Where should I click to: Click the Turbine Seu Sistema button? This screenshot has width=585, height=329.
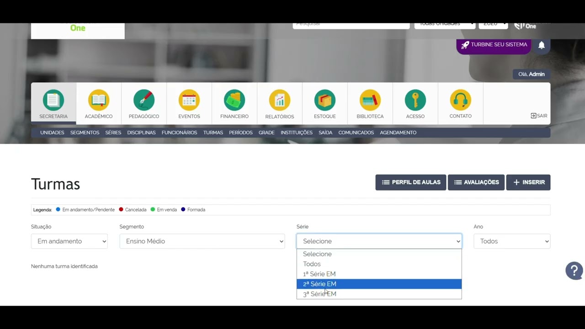click(x=494, y=45)
